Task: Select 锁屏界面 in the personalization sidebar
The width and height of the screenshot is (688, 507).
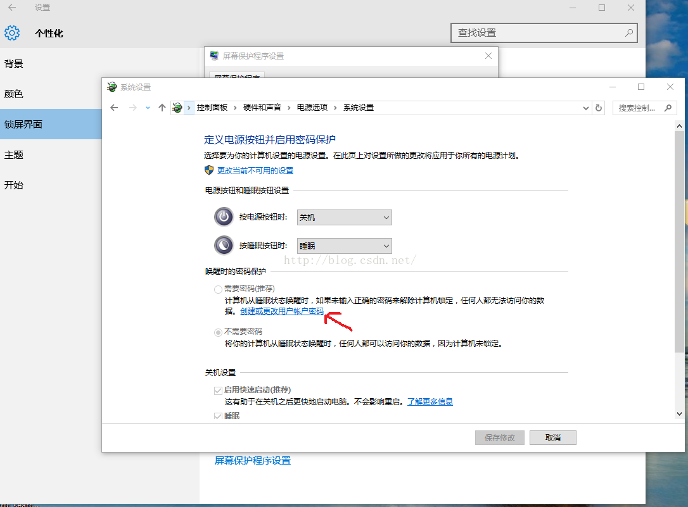Action: [51, 124]
